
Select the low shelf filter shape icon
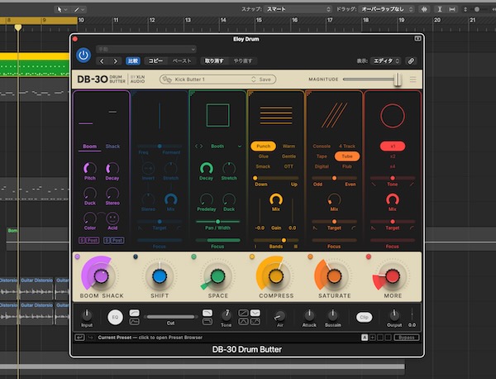tap(134, 313)
